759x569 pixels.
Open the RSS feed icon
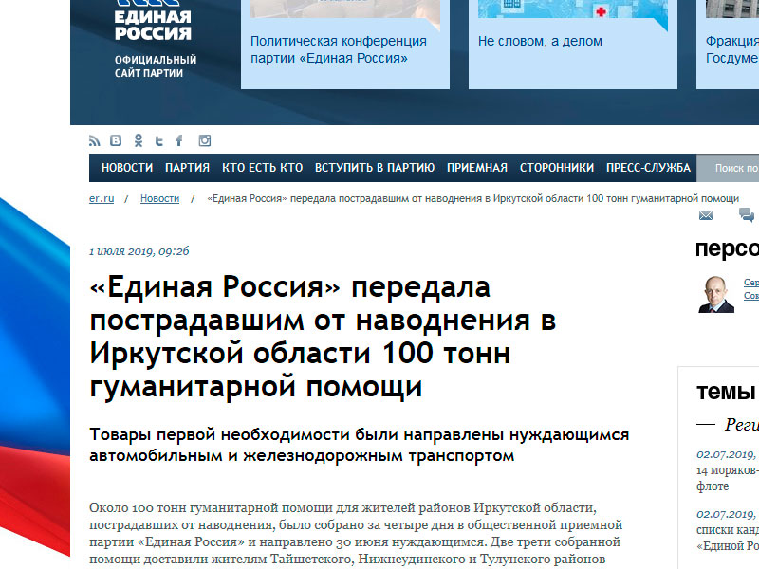95,141
